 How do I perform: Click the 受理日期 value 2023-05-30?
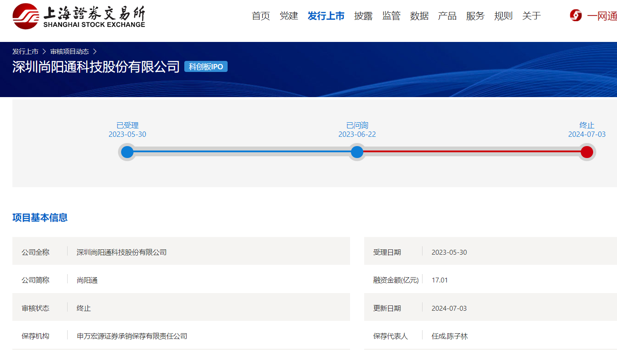[x=449, y=252]
